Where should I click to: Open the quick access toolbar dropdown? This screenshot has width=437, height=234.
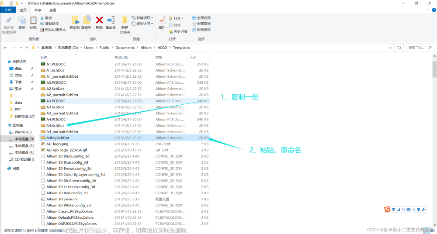coord(22,3)
